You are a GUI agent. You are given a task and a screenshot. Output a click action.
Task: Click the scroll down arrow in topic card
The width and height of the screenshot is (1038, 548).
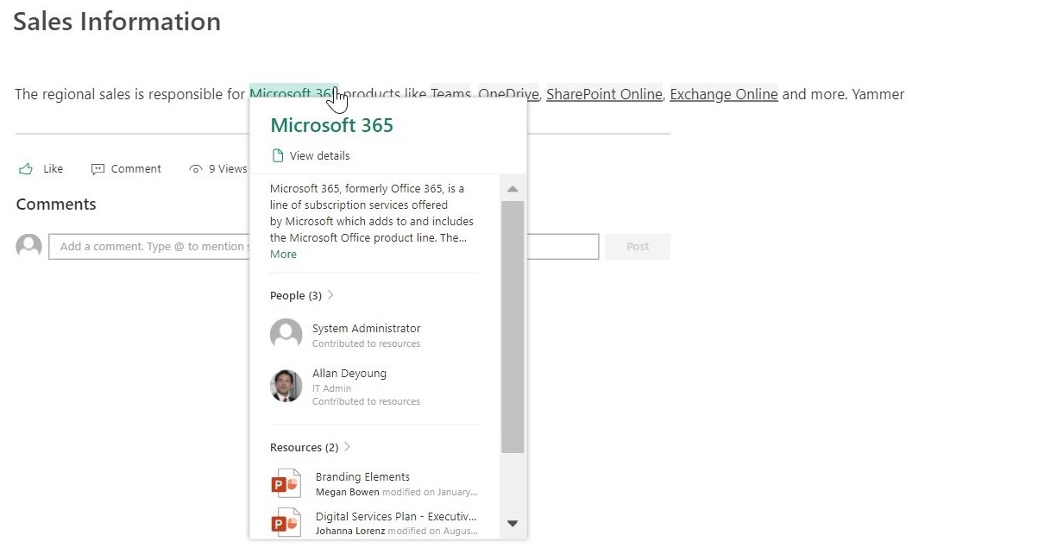(513, 523)
